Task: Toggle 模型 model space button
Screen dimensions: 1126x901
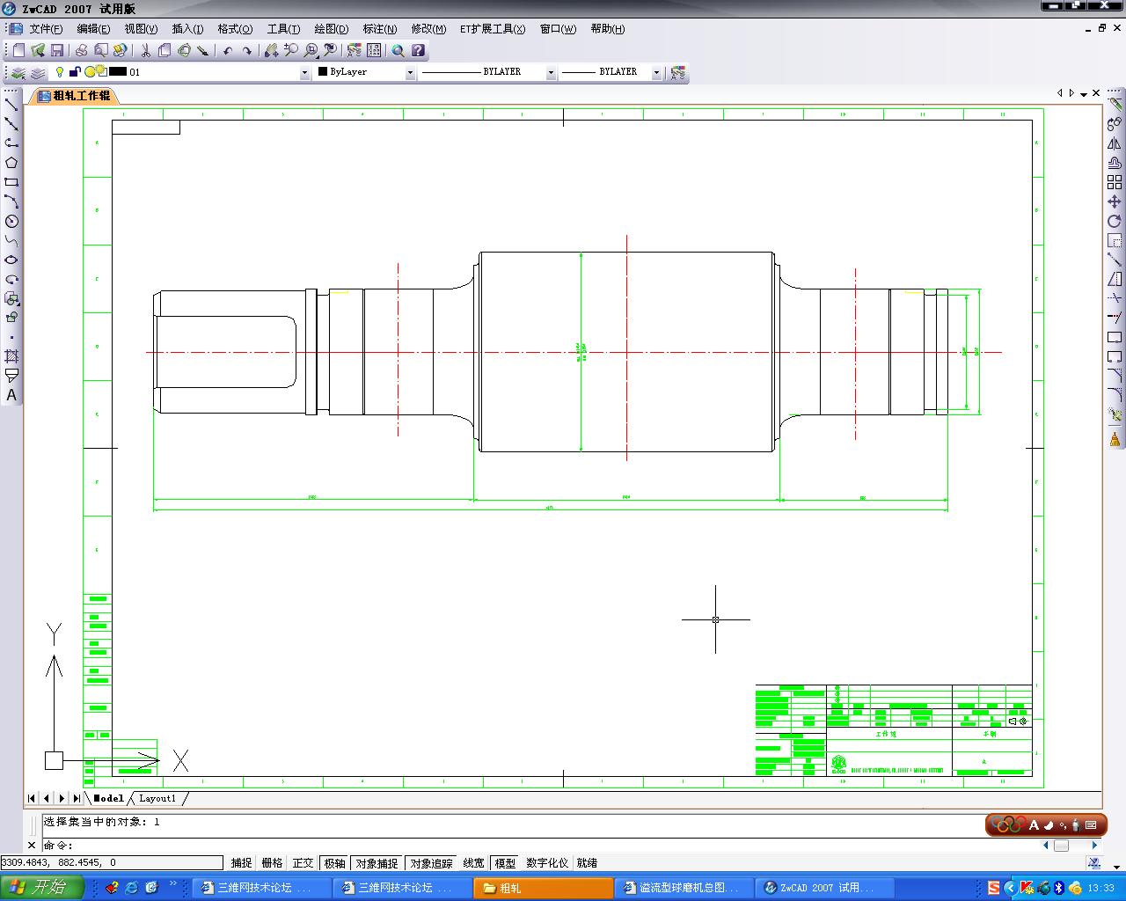Action: (x=506, y=863)
